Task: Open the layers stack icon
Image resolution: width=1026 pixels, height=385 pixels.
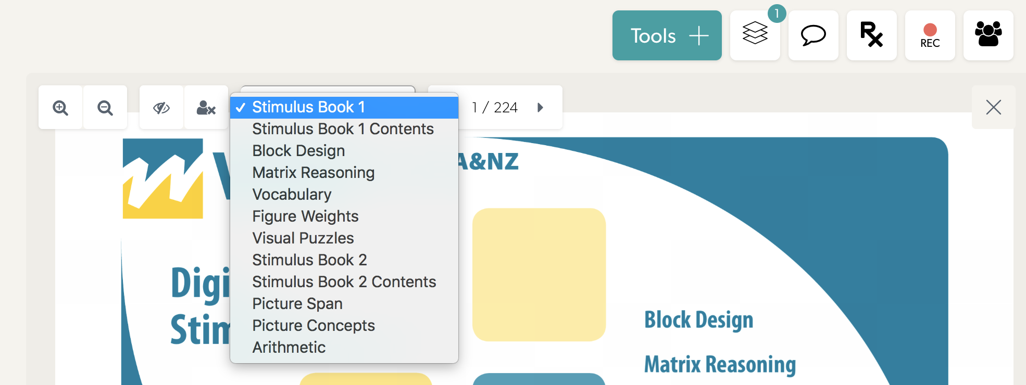Action: pyautogui.click(x=755, y=35)
